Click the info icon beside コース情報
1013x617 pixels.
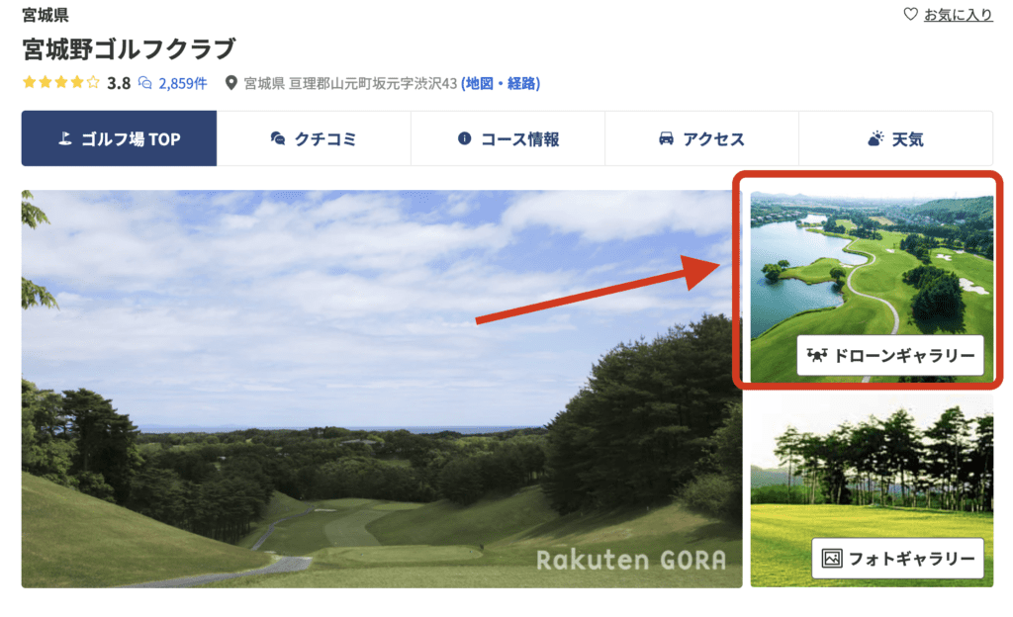(464, 138)
